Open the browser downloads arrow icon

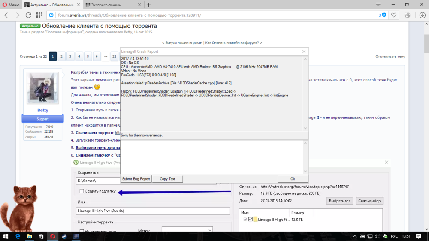[x=422, y=15]
